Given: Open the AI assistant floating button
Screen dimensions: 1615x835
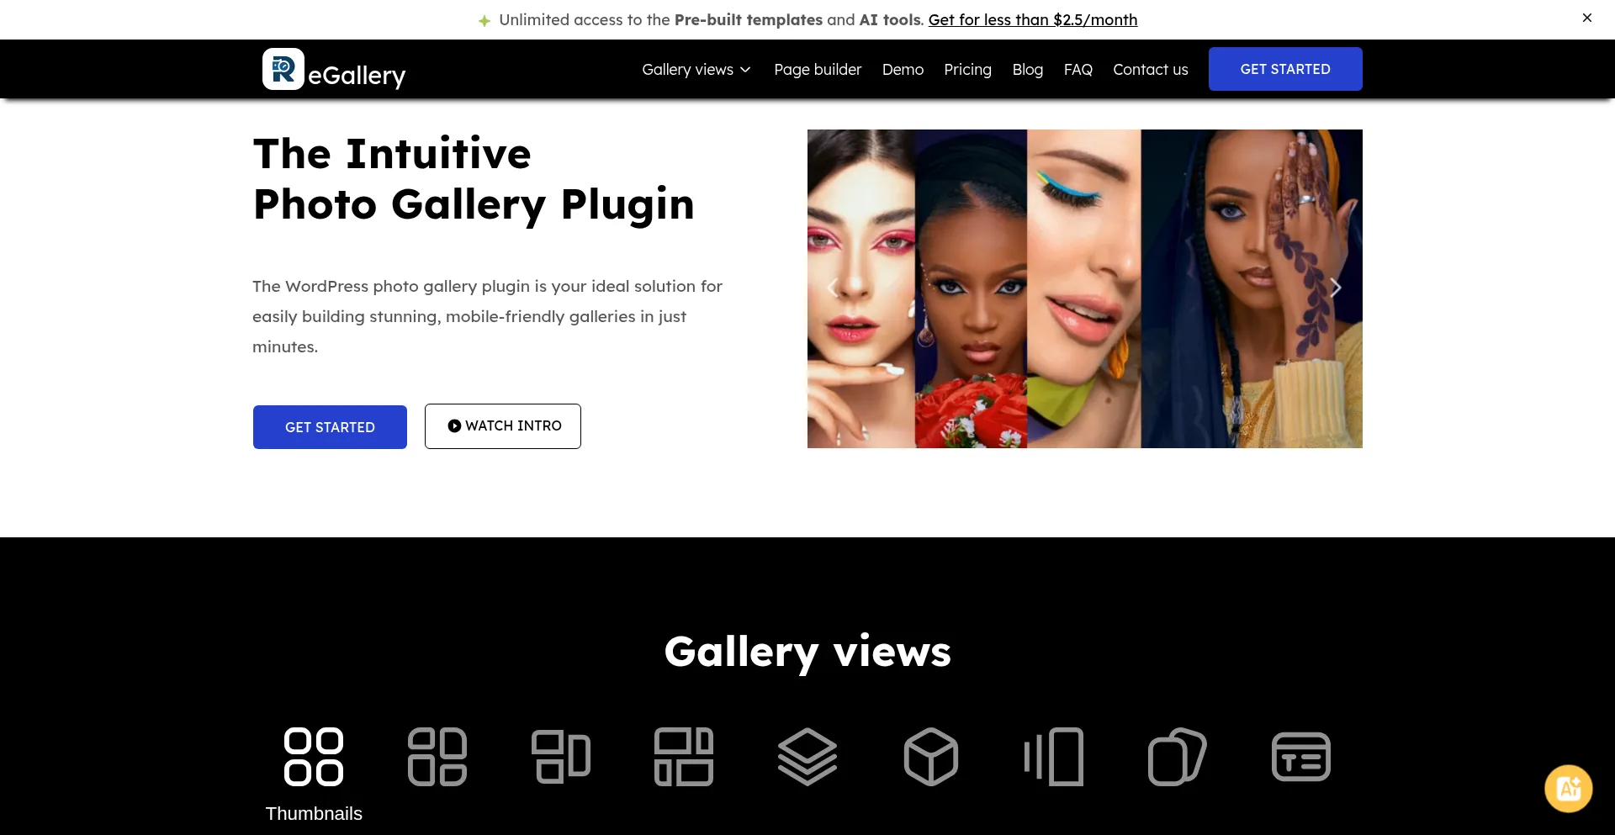Looking at the screenshot, I should 1568,789.
